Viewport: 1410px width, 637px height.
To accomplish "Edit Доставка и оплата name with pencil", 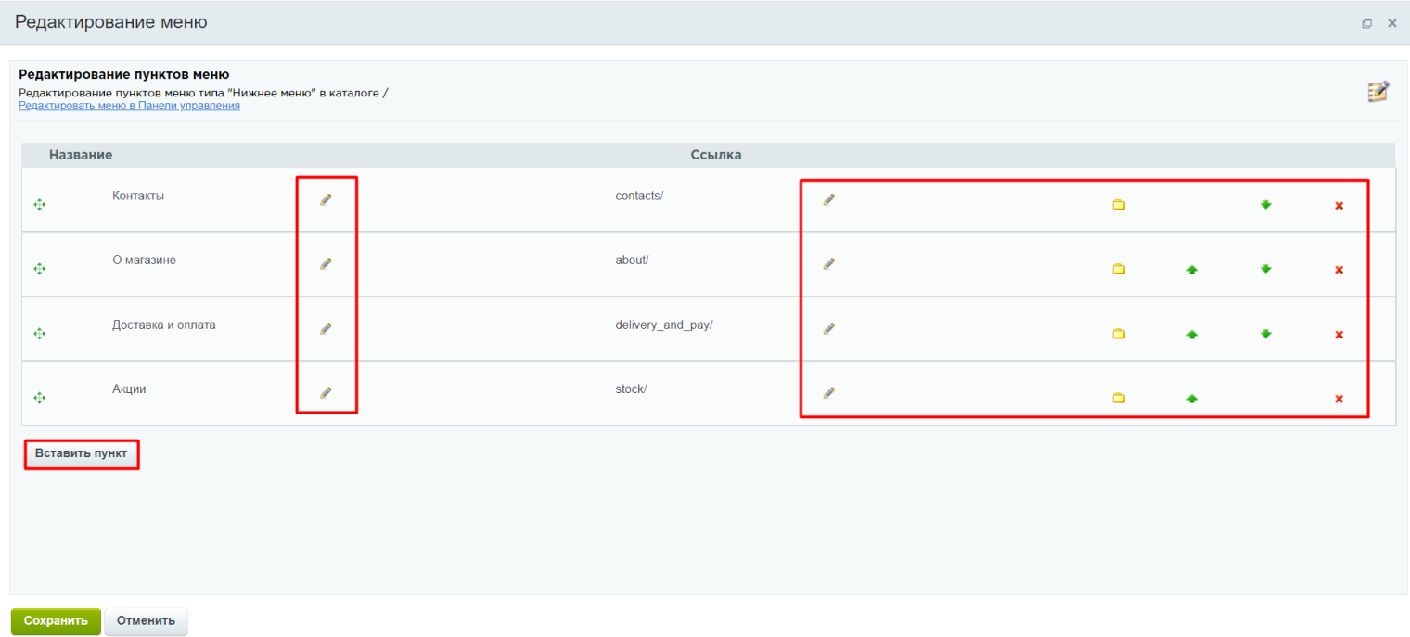I will (326, 328).
